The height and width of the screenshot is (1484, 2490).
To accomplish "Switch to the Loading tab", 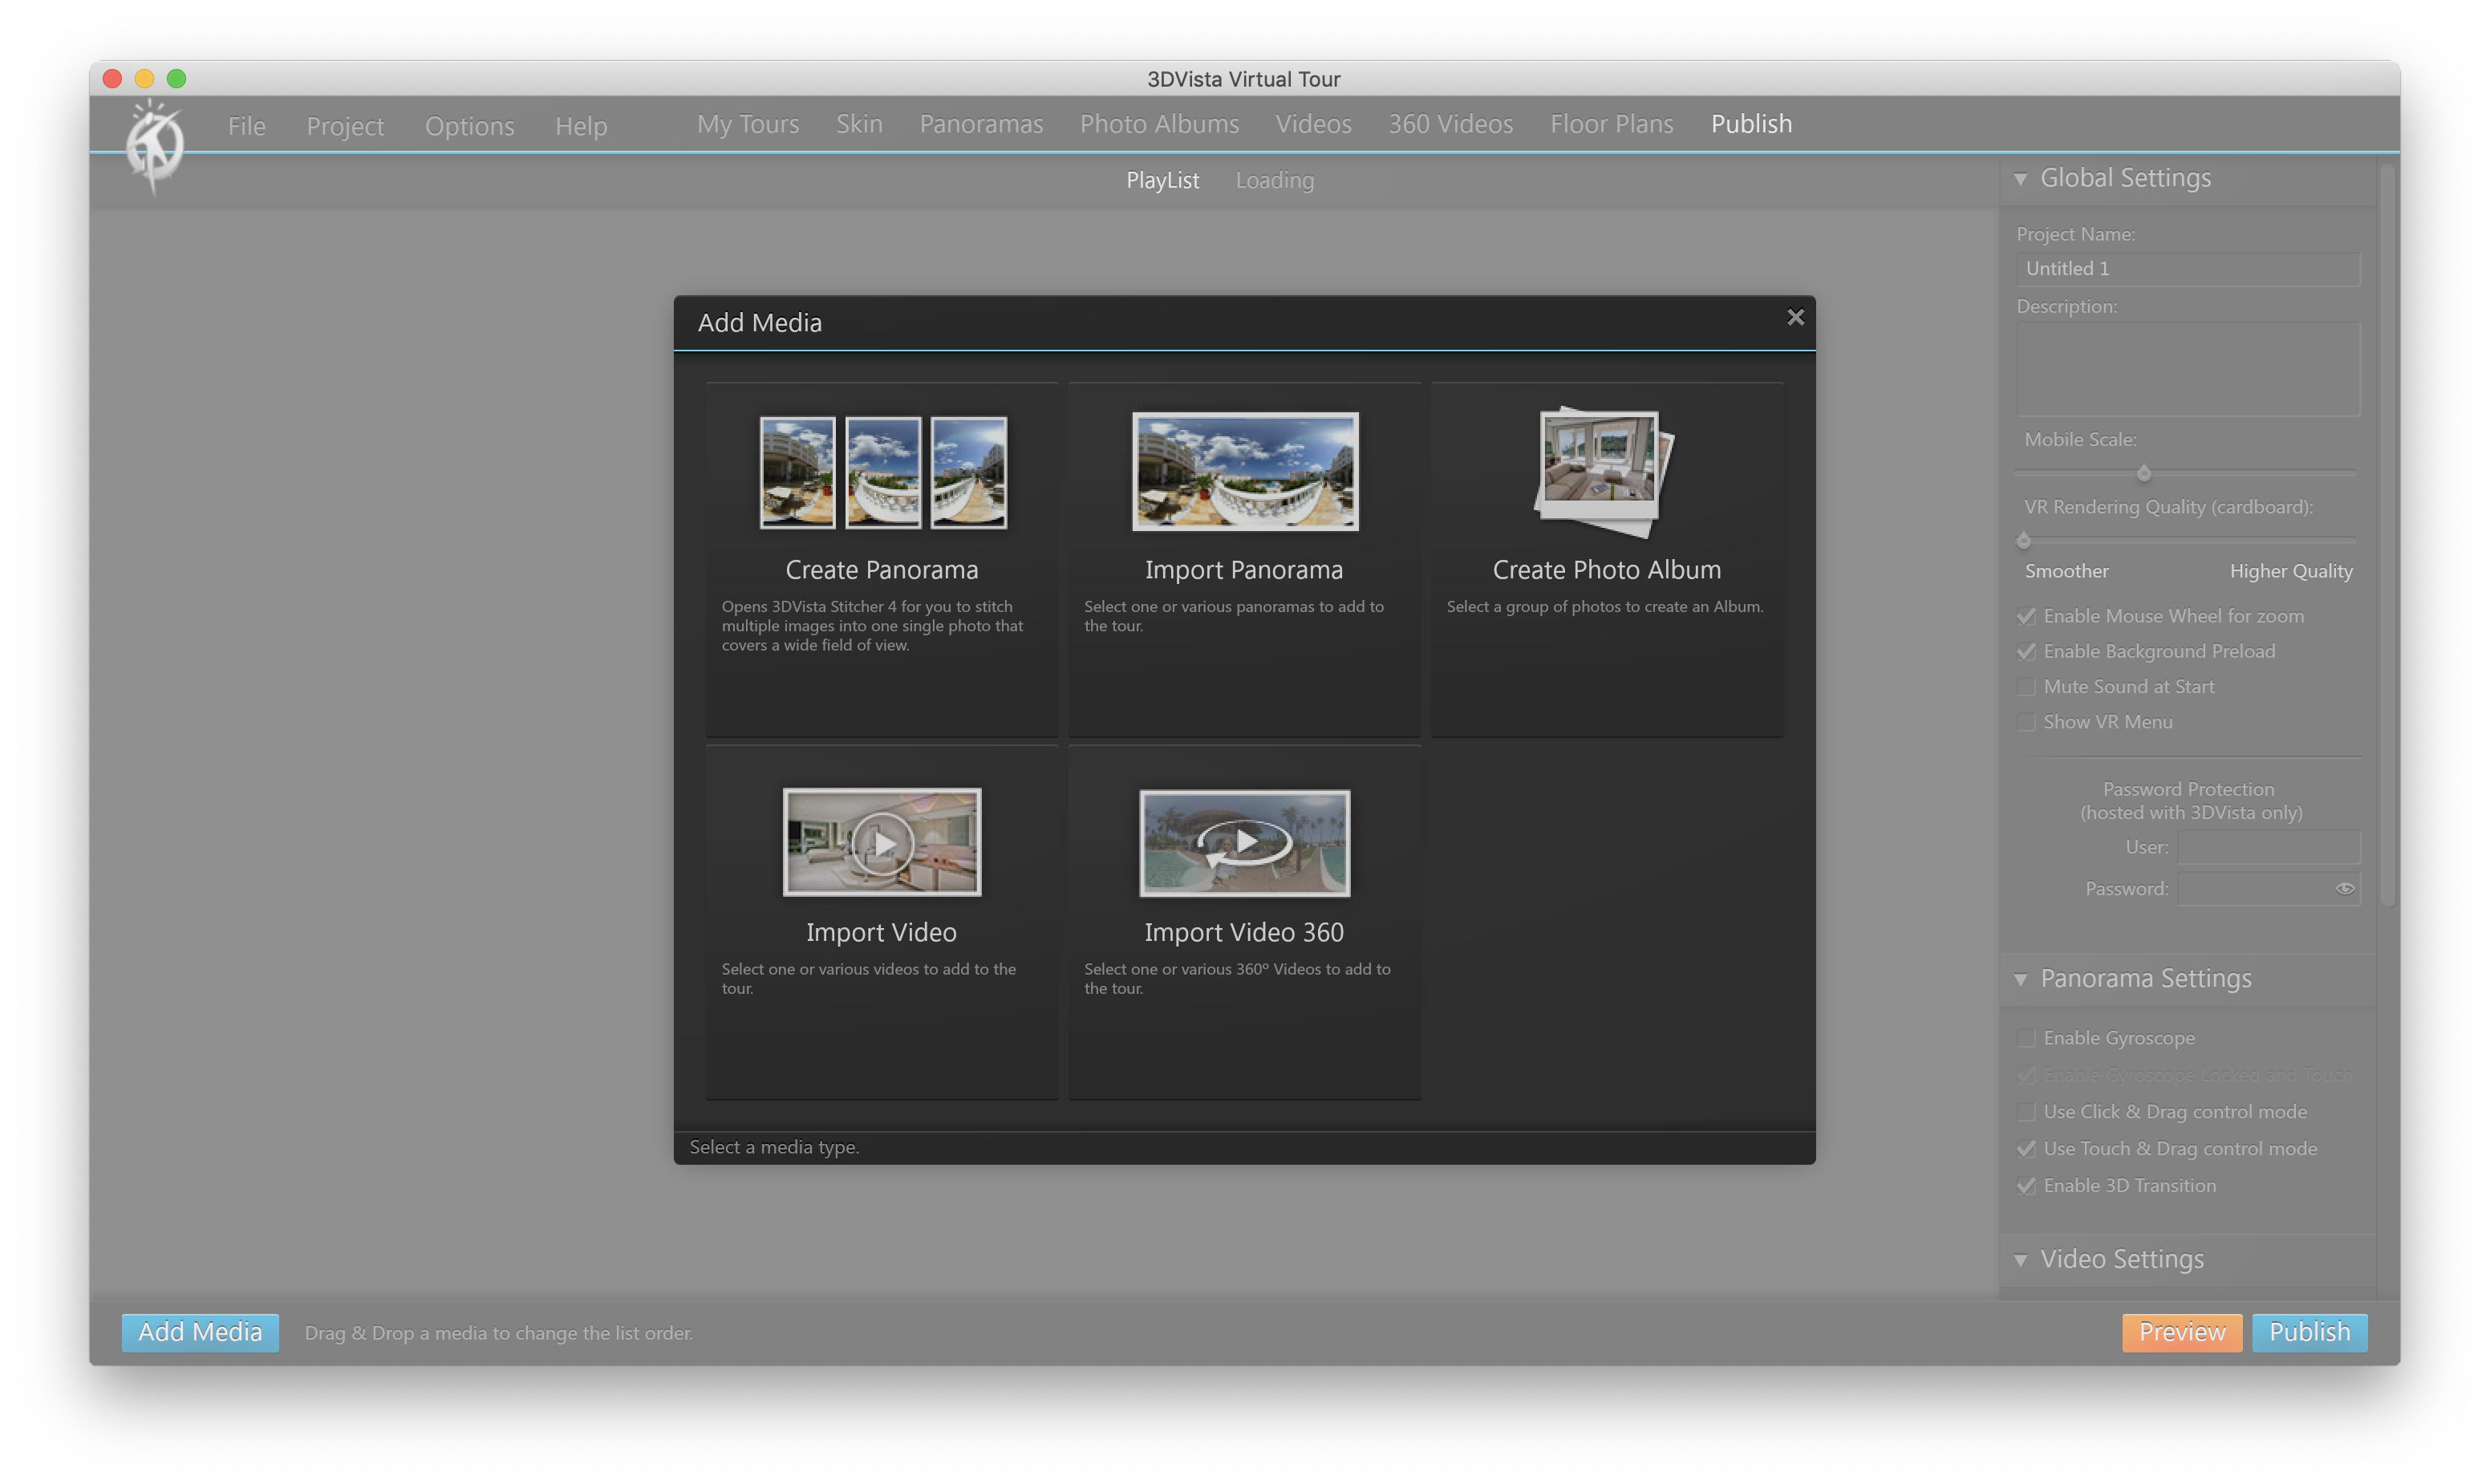I will pos(1274,180).
